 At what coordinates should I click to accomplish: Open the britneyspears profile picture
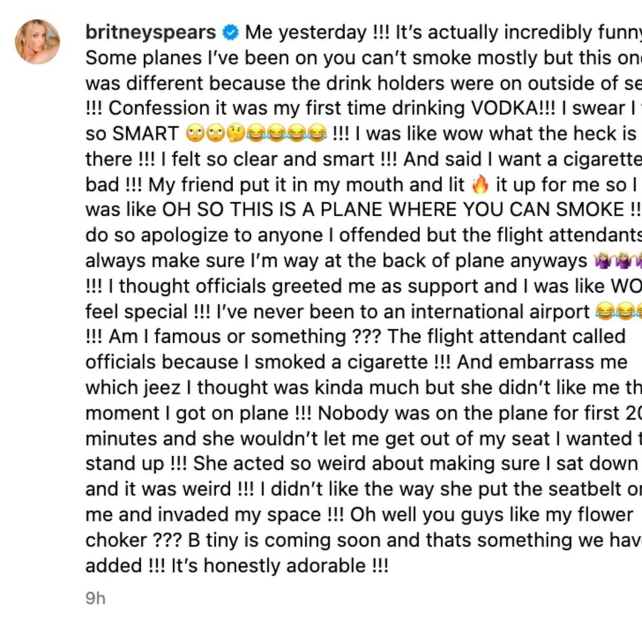click(x=38, y=42)
